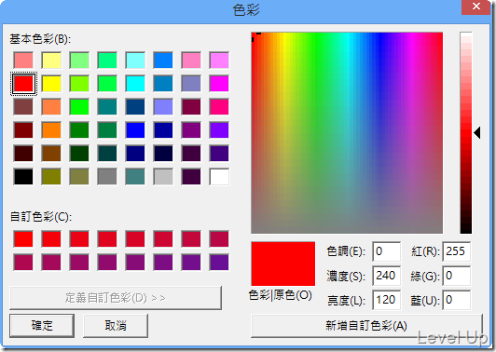496x352 pixels.
Task: Click the 色調(E) hue input field
Action: point(387,251)
